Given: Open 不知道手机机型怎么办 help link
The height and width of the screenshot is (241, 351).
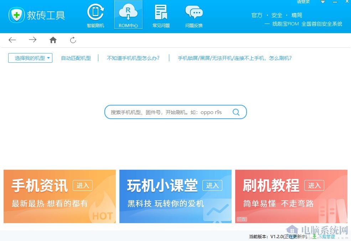Looking at the screenshot, I should (133, 58).
